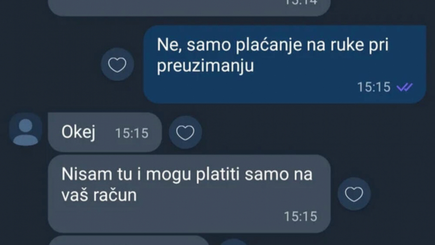Like the "Ne, samo plaćanje" message with heart
435x245 pixels.
coord(117,64)
